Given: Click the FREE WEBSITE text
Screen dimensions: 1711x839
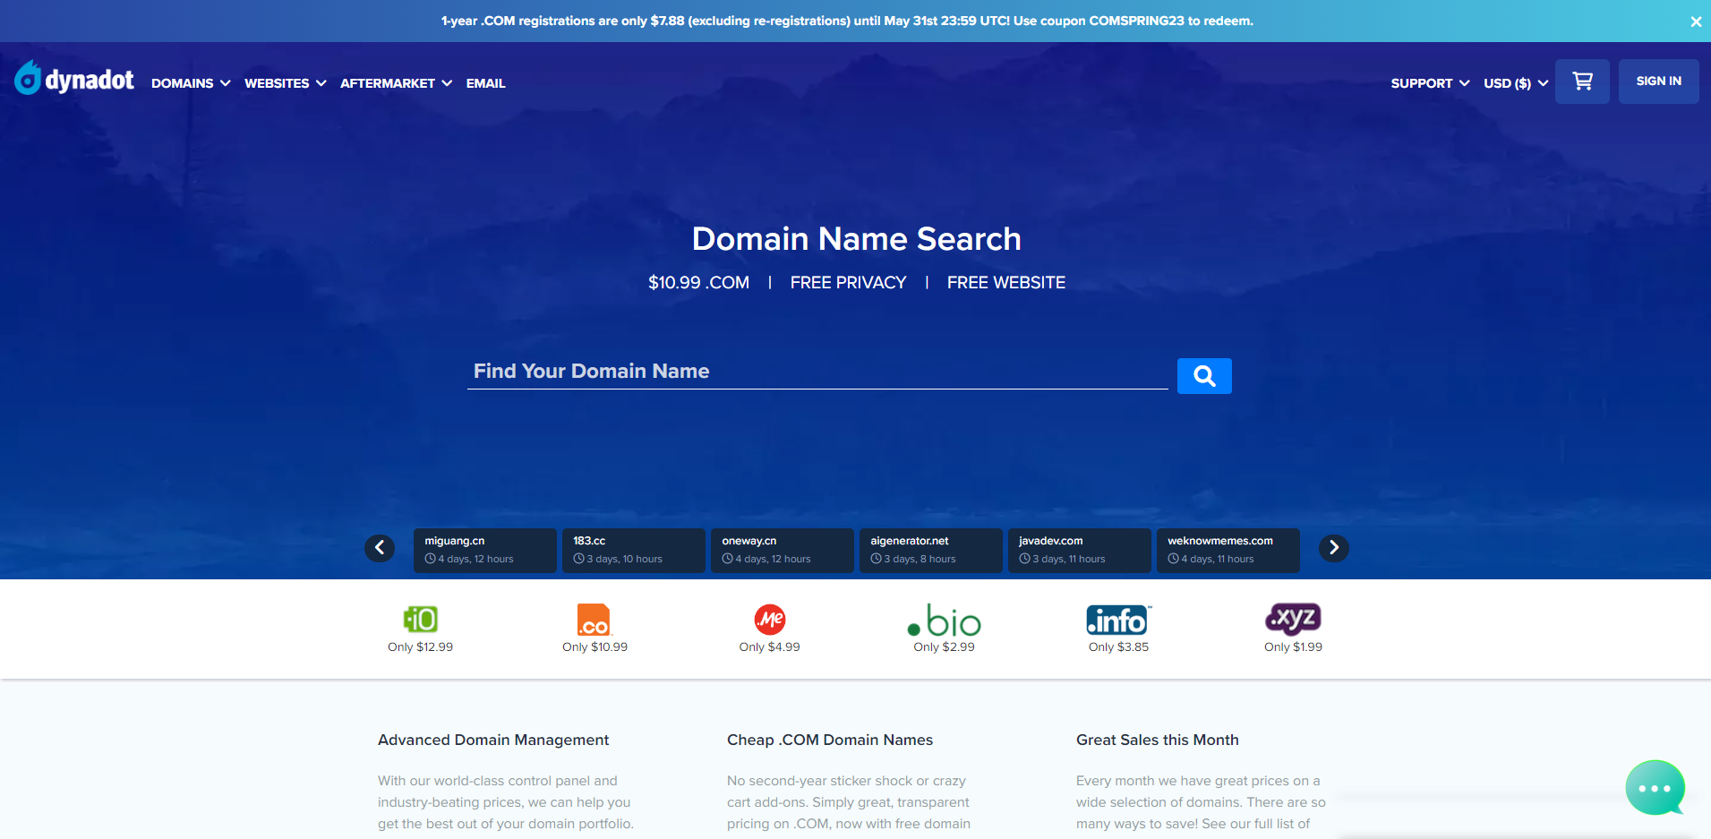Looking at the screenshot, I should pyautogui.click(x=1006, y=283).
